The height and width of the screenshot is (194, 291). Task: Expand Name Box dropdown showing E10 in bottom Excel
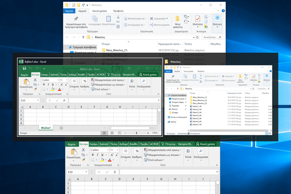(86, 172)
